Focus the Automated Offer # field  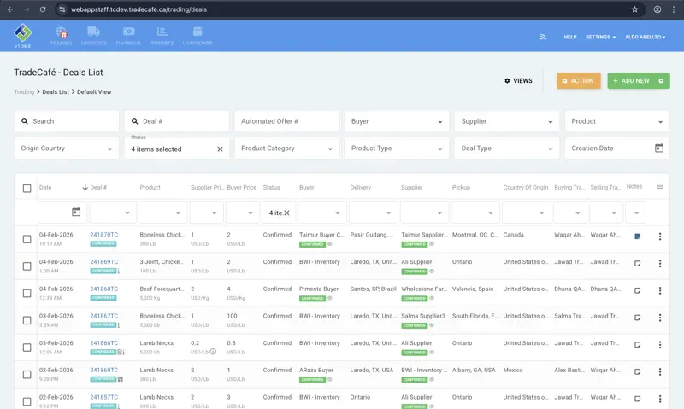click(x=286, y=121)
